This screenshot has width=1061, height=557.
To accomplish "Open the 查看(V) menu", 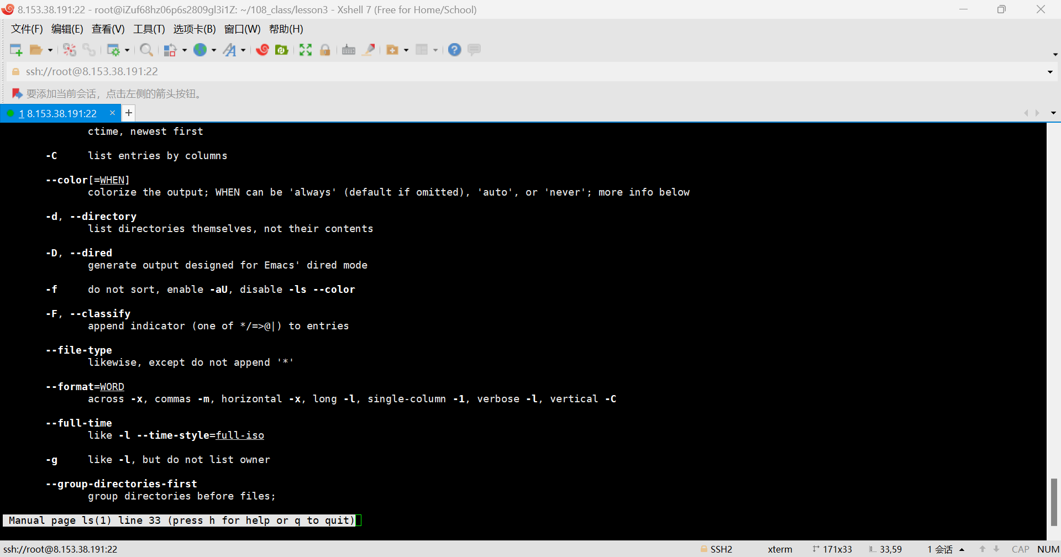I will [108, 29].
